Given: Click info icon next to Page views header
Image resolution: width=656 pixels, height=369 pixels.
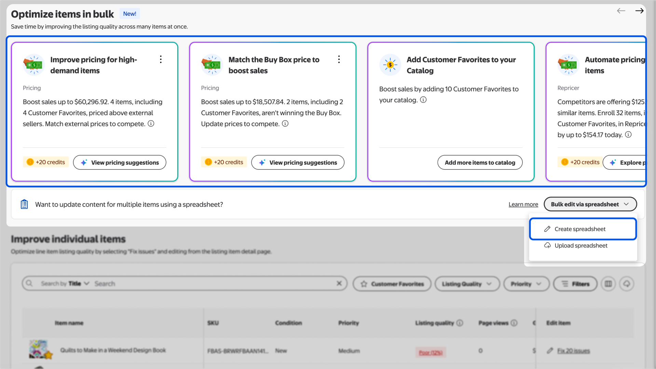Looking at the screenshot, I should [x=514, y=323].
